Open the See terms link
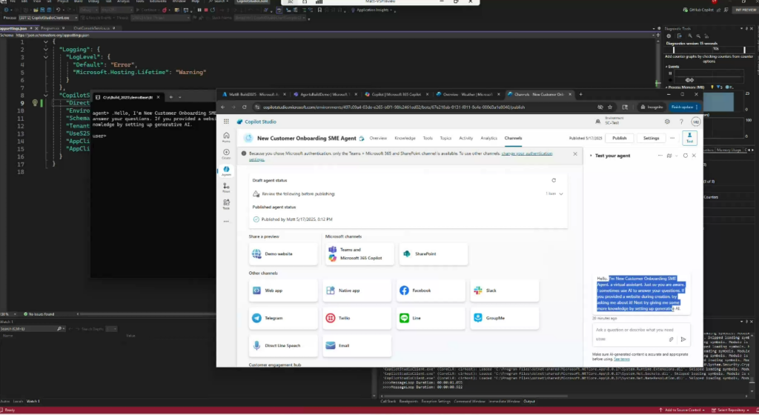Viewport: 759px width, 415px height. click(x=622, y=359)
